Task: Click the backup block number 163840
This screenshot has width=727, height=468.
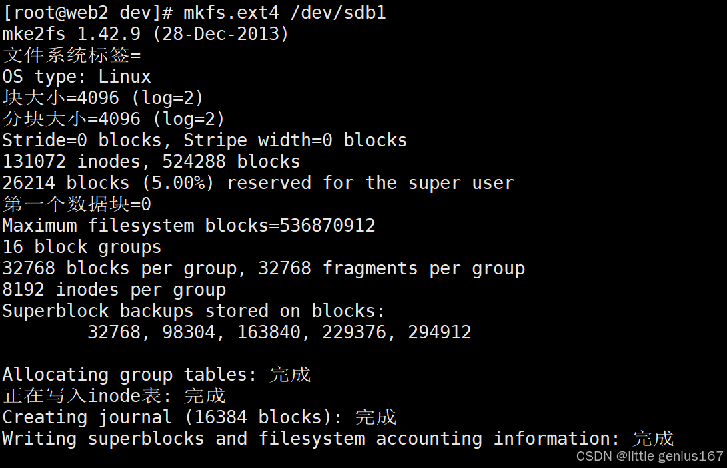Action: 269,332
